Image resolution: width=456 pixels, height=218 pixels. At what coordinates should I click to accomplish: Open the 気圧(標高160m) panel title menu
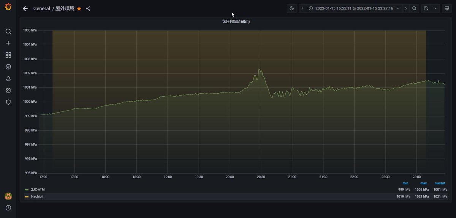[x=236, y=22]
